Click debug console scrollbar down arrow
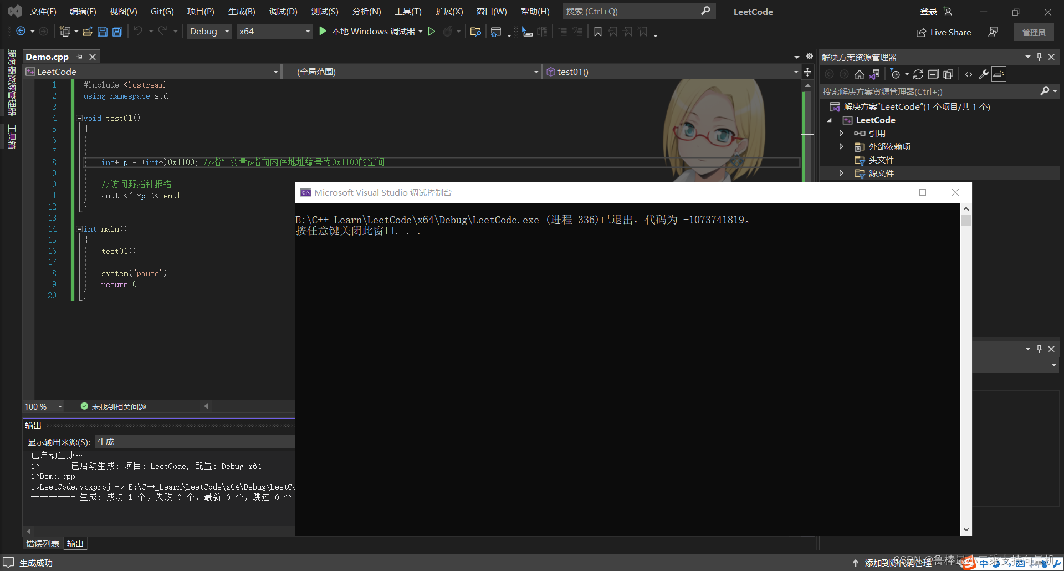The width and height of the screenshot is (1064, 571). (966, 530)
